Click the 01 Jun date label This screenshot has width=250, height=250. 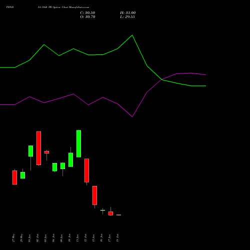coord(29,238)
